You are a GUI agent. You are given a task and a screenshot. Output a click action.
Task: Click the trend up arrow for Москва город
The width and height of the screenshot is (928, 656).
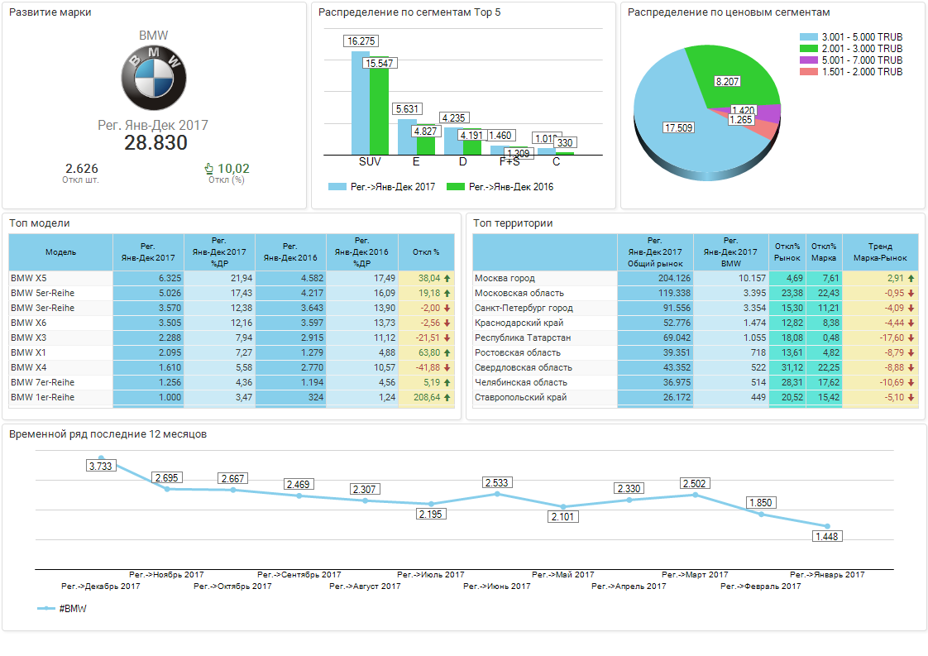911,278
